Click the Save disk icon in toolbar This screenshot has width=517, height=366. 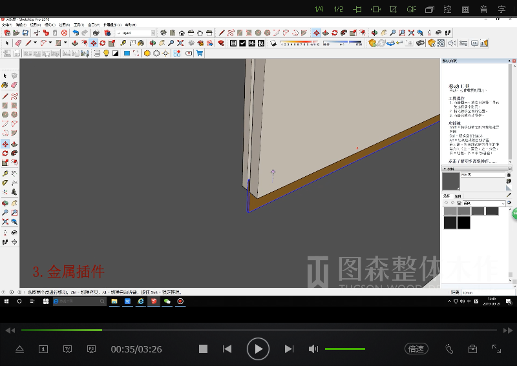tap(26, 33)
